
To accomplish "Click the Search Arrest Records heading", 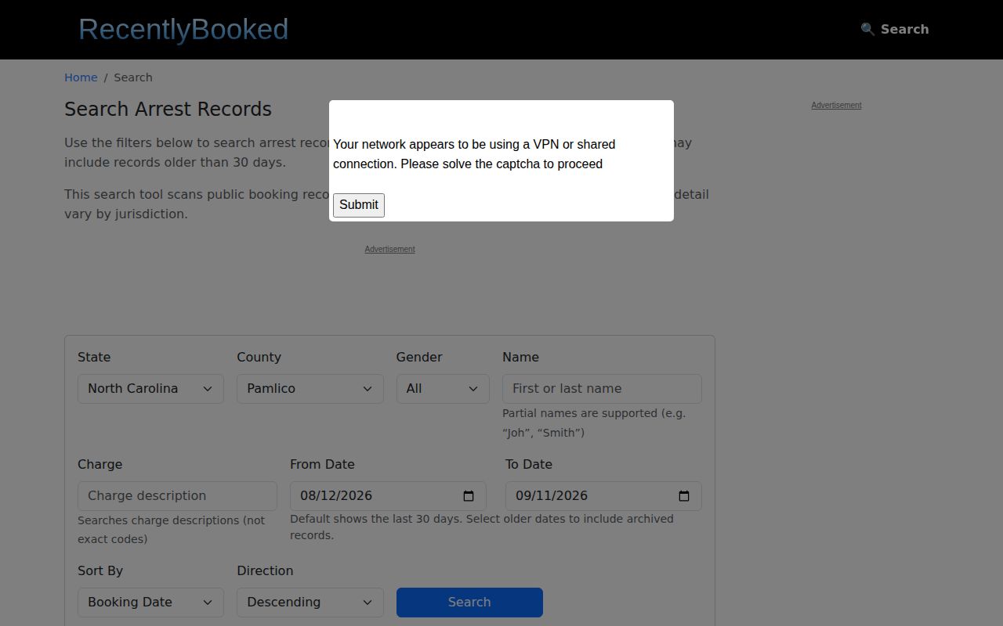I will coord(168,110).
